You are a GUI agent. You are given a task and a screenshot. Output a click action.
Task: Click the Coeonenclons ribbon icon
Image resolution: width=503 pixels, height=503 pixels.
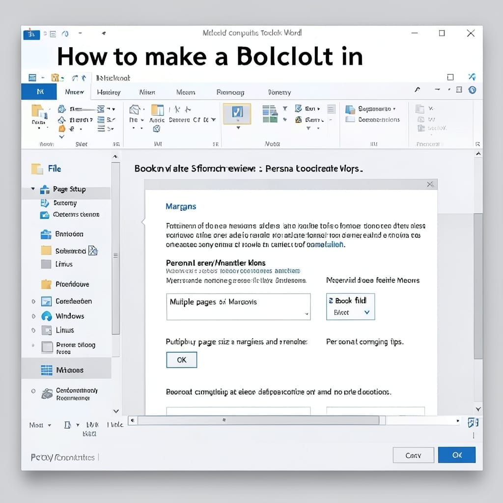pyautogui.click(x=350, y=120)
